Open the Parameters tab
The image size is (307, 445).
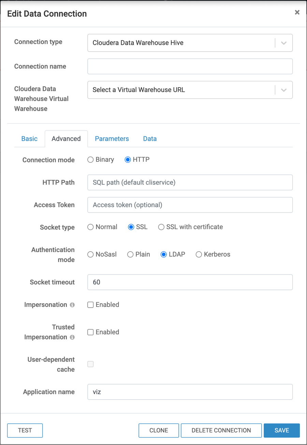point(112,139)
